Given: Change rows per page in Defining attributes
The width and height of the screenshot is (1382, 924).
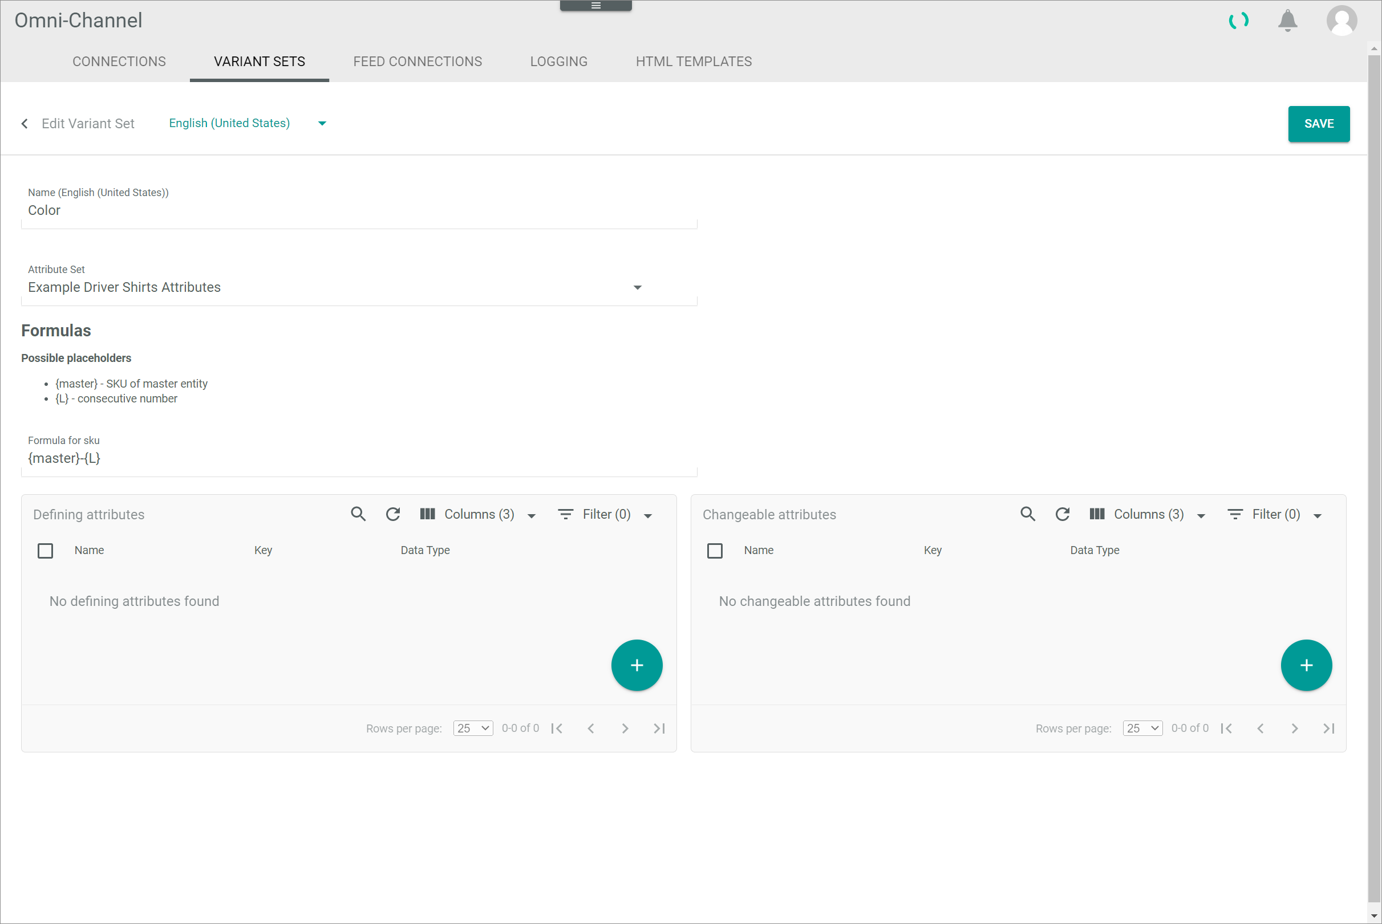Looking at the screenshot, I should tap(473, 728).
